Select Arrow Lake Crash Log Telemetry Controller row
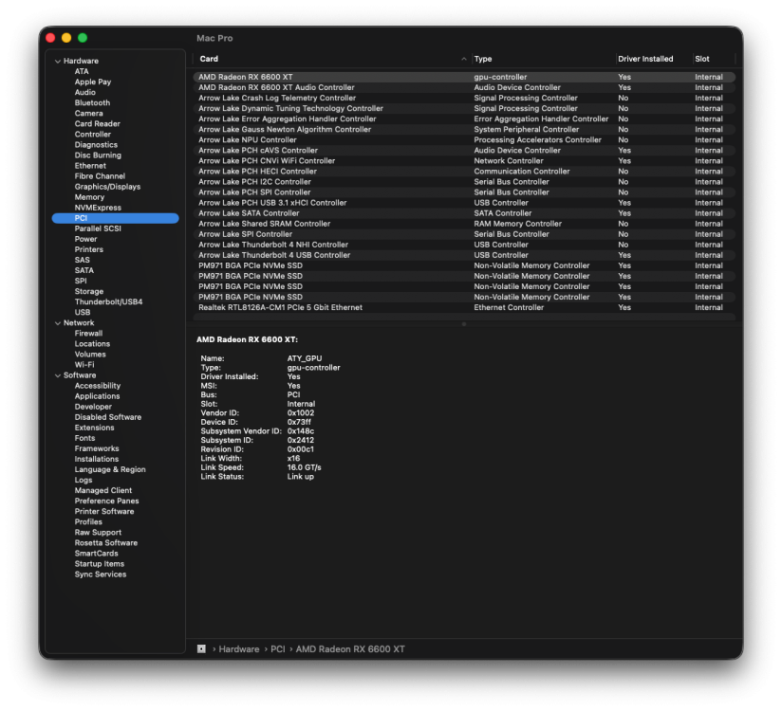Viewport: 782px width, 711px height. coord(464,98)
